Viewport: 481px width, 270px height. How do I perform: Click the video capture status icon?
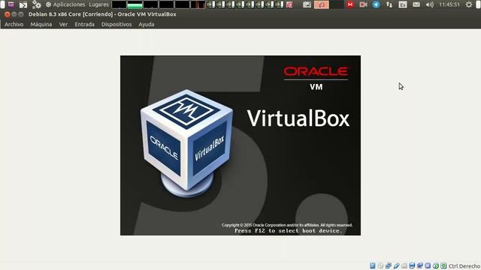click(420, 265)
